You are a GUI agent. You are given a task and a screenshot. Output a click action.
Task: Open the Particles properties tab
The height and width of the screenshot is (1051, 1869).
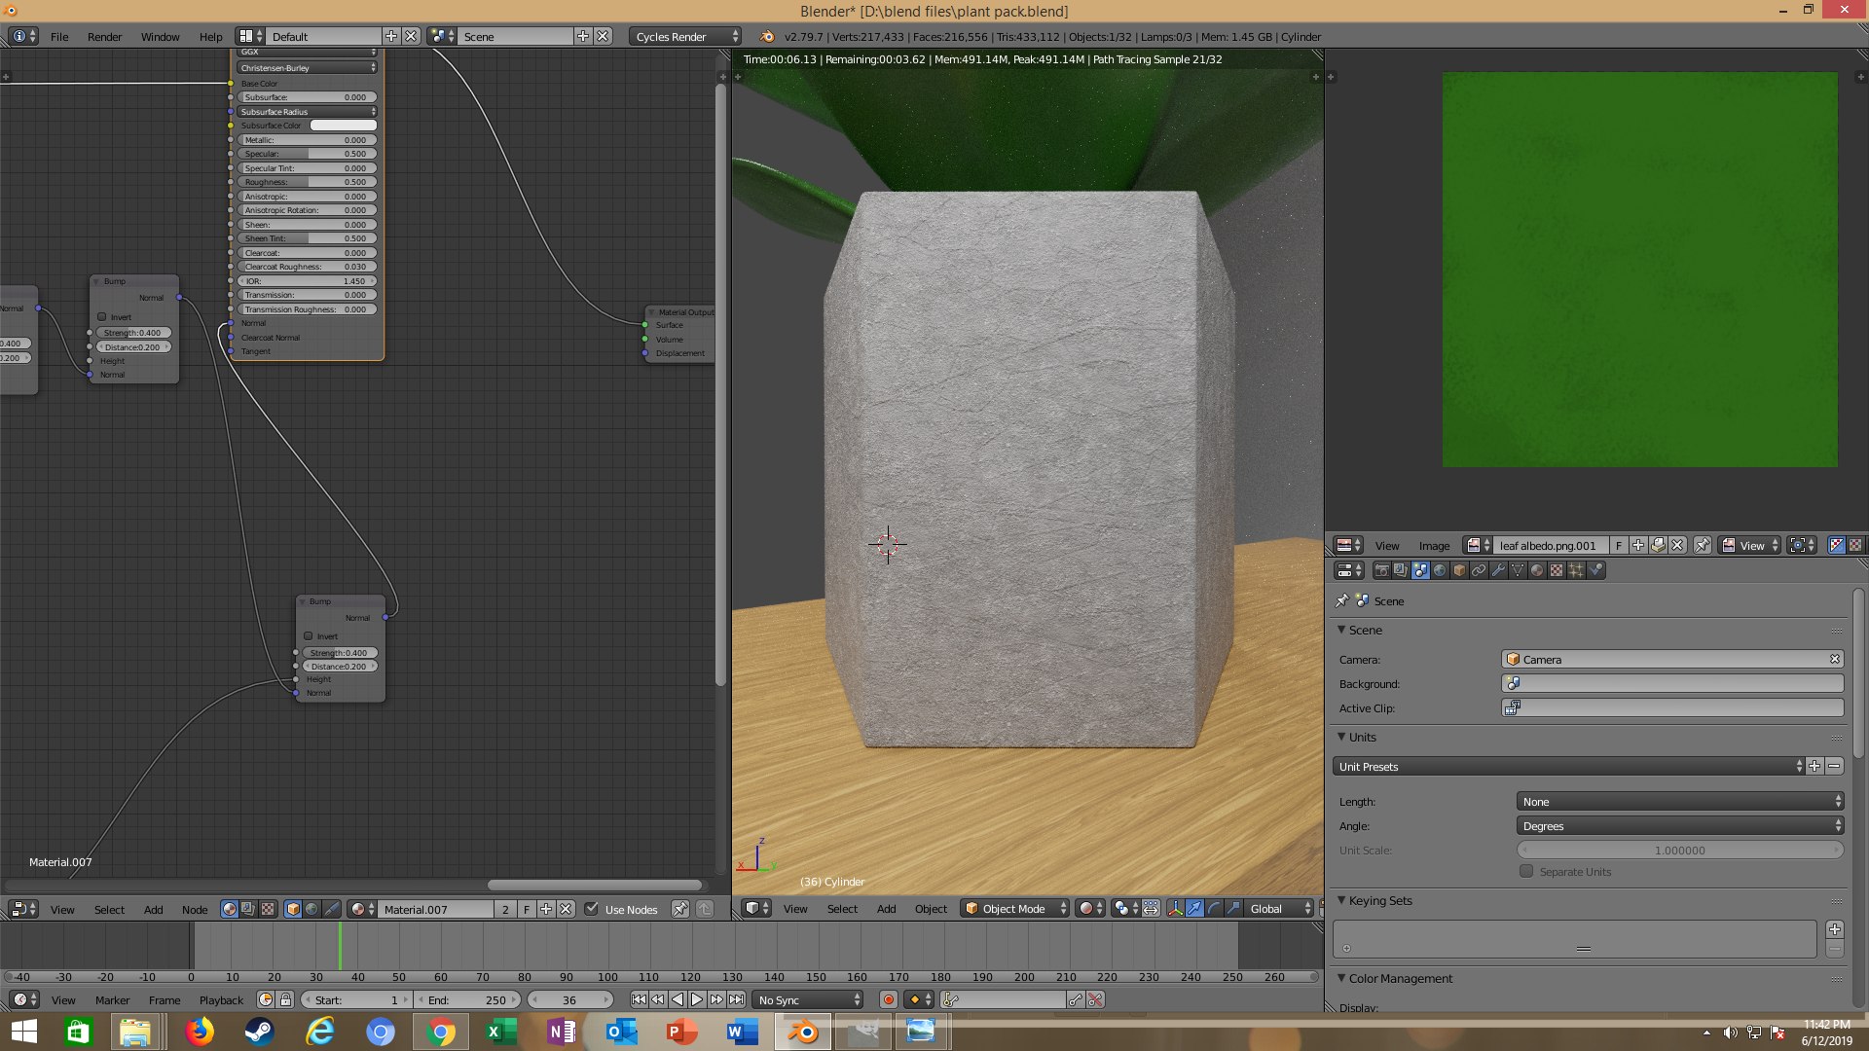1576,571
